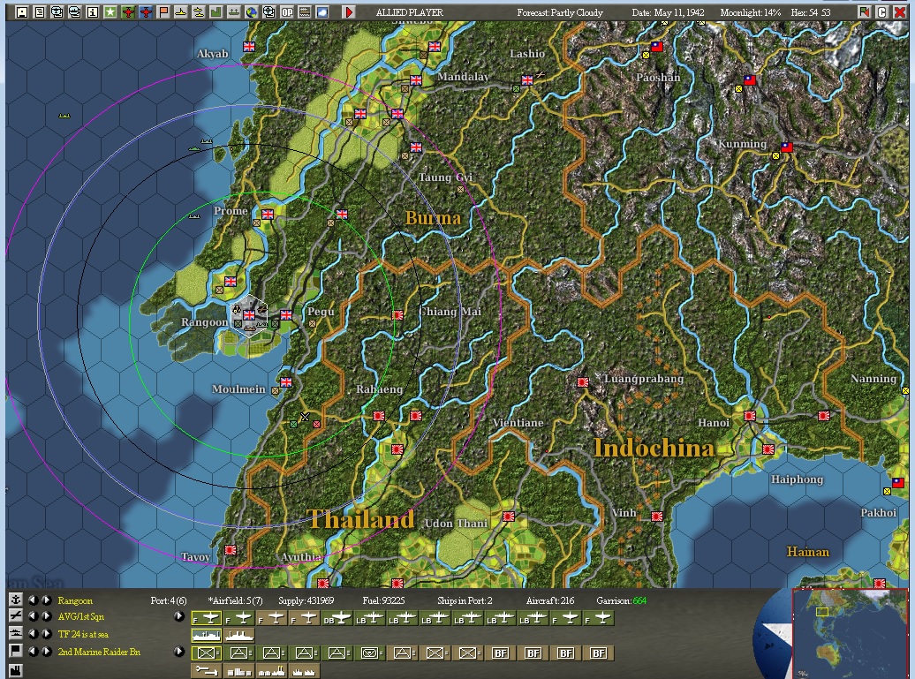Viewport: 915px width, 679px height.
Task: Select the Rangoon base hex on map
Action: 249,313
